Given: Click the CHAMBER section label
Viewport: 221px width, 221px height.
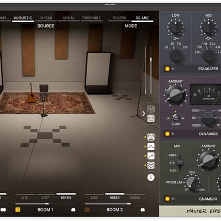Looking at the screenshot, I should tap(208, 199).
